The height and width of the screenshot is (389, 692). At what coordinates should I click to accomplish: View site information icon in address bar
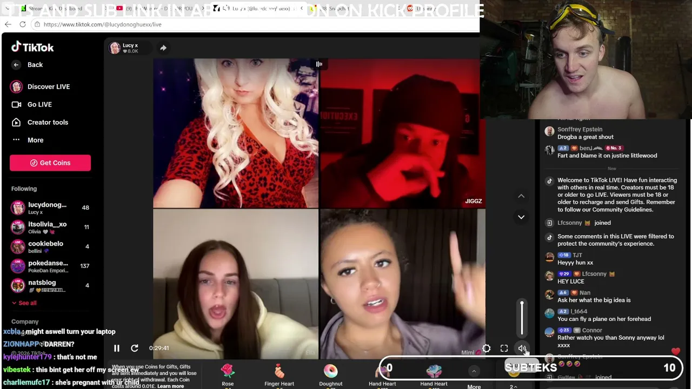click(x=37, y=24)
